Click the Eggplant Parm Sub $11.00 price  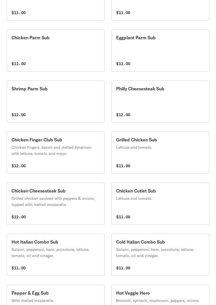(123, 64)
